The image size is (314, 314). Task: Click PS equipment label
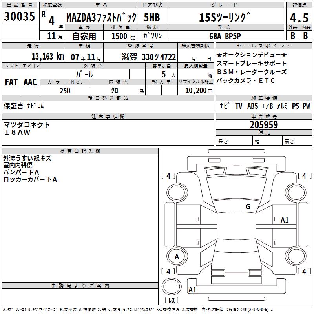[x=296, y=106]
